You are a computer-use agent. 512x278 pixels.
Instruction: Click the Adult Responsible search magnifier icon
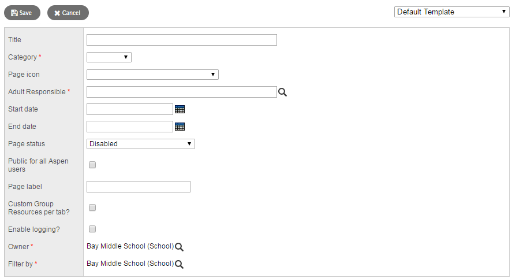[283, 92]
